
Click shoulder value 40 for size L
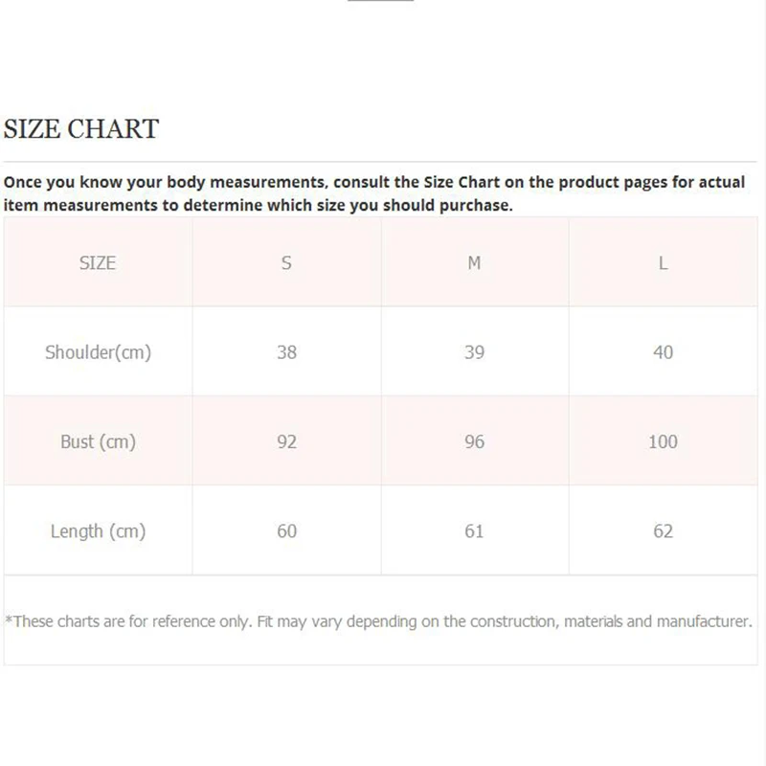click(x=663, y=352)
